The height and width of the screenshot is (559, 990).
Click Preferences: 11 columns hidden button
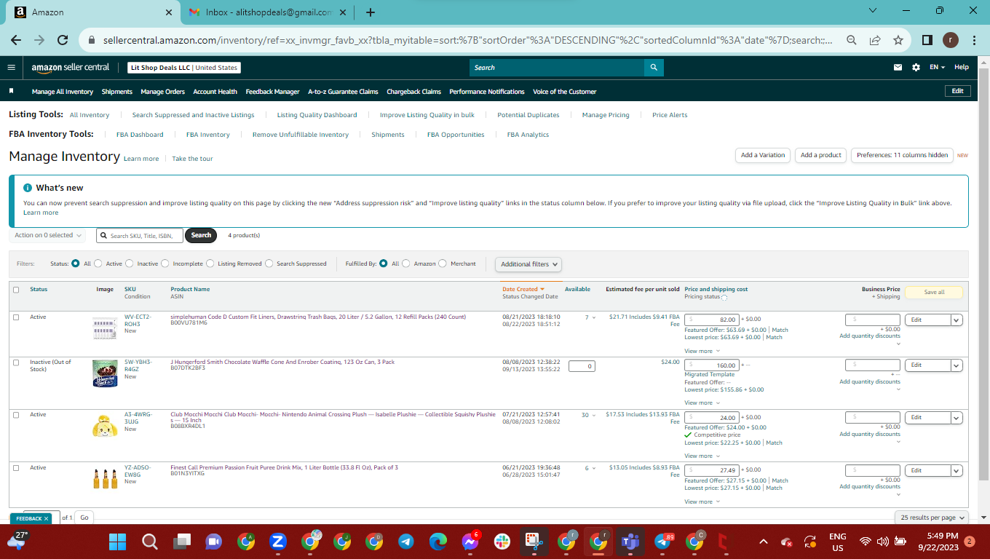902,155
